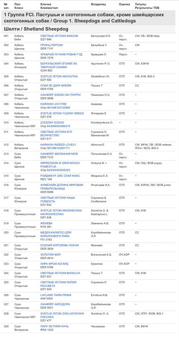
Task: Click the ХРАБРЫЙ ЛУЧНИК РОБИН ГУД link
Action: pos(61,55)
